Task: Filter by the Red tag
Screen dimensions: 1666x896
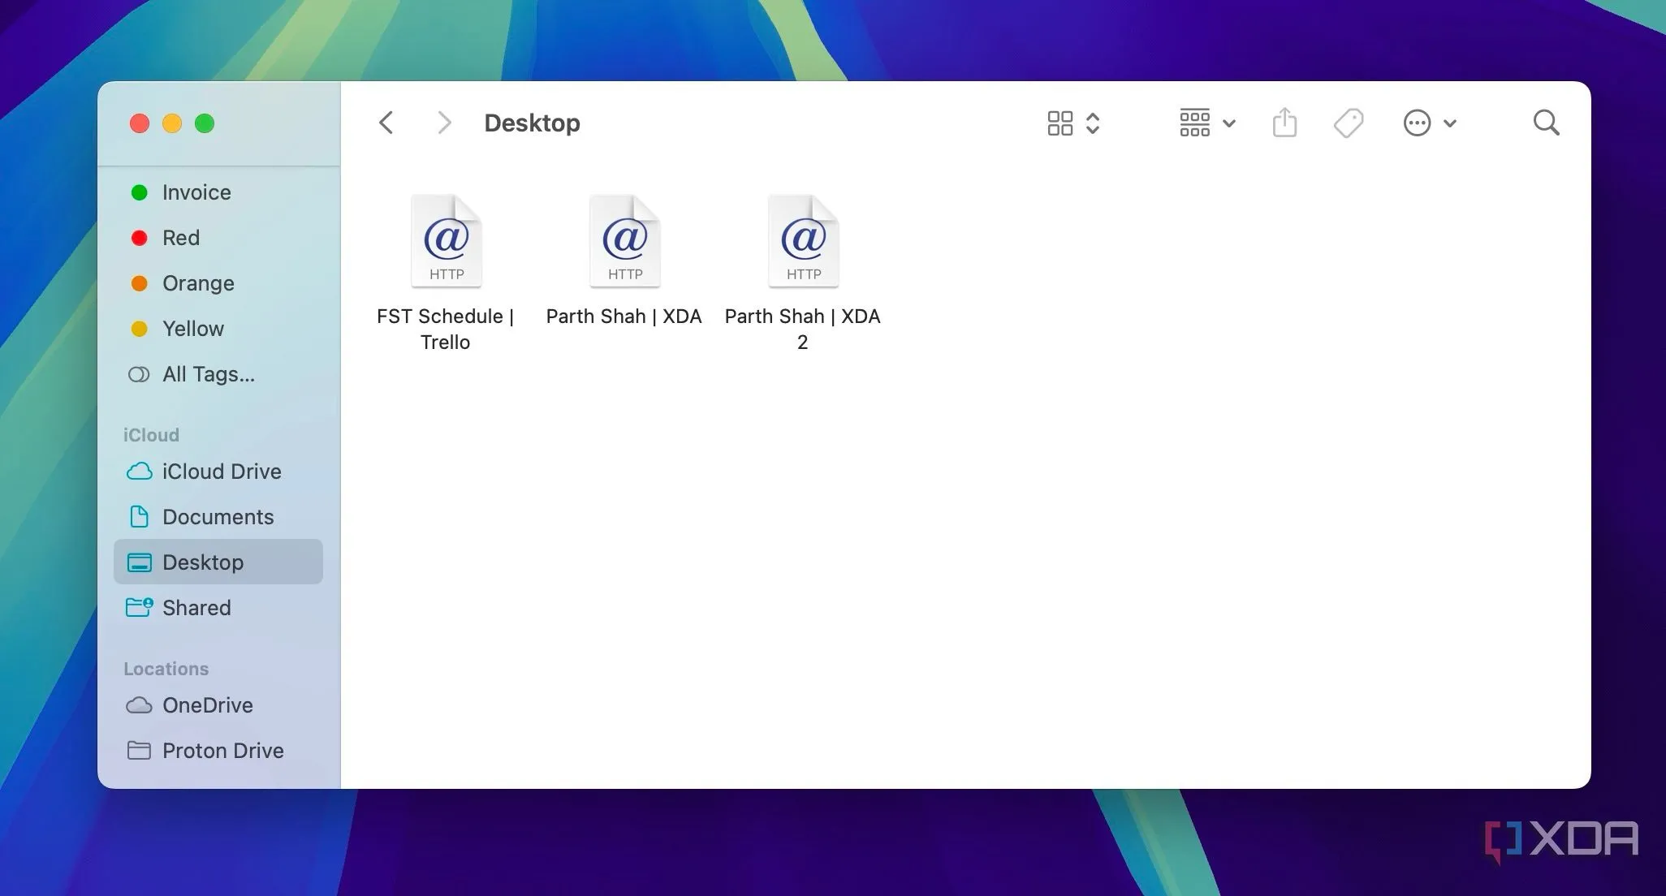Action: point(218,238)
